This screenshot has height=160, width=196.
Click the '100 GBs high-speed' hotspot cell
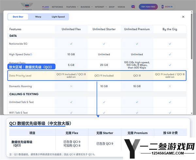[x=137, y=65]
